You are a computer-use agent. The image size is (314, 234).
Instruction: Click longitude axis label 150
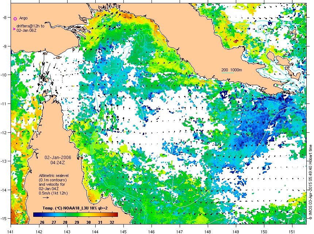click(x=264, y=232)
